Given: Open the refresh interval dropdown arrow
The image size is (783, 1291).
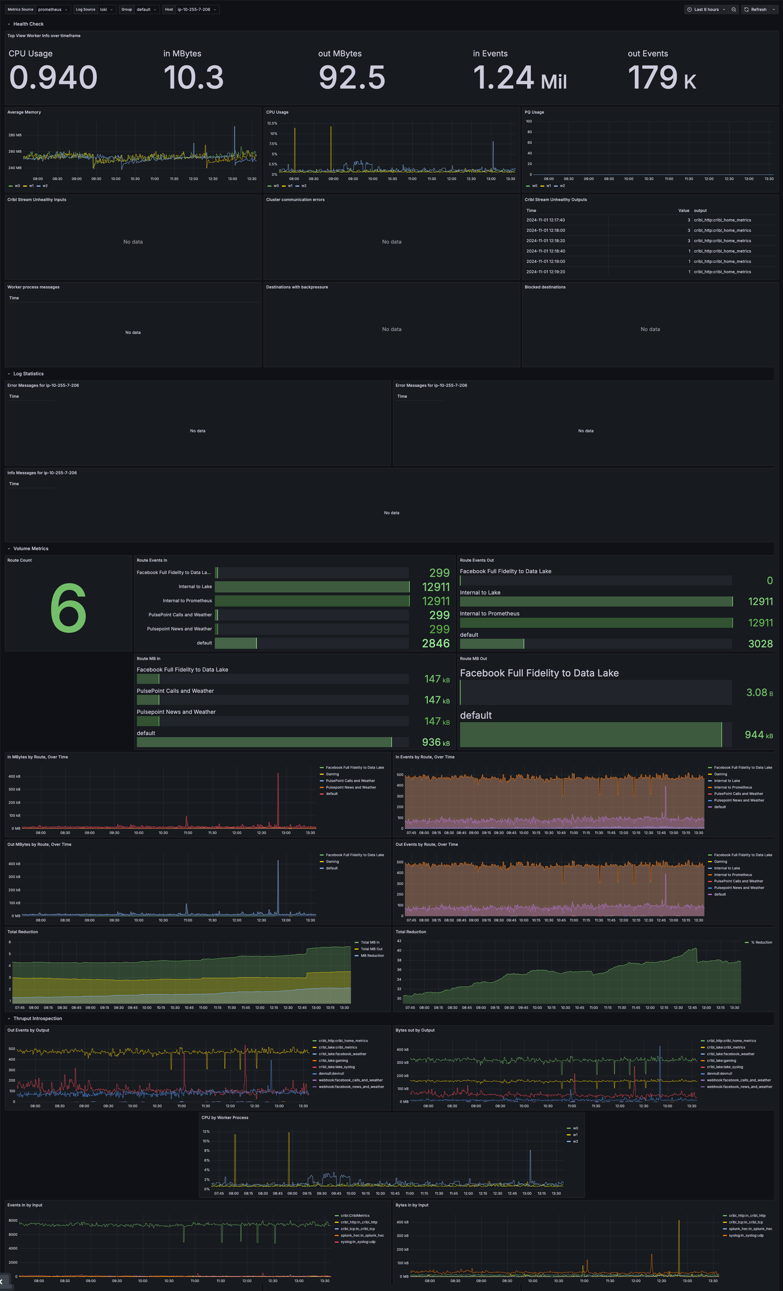Looking at the screenshot, I should tap(774, 9).
